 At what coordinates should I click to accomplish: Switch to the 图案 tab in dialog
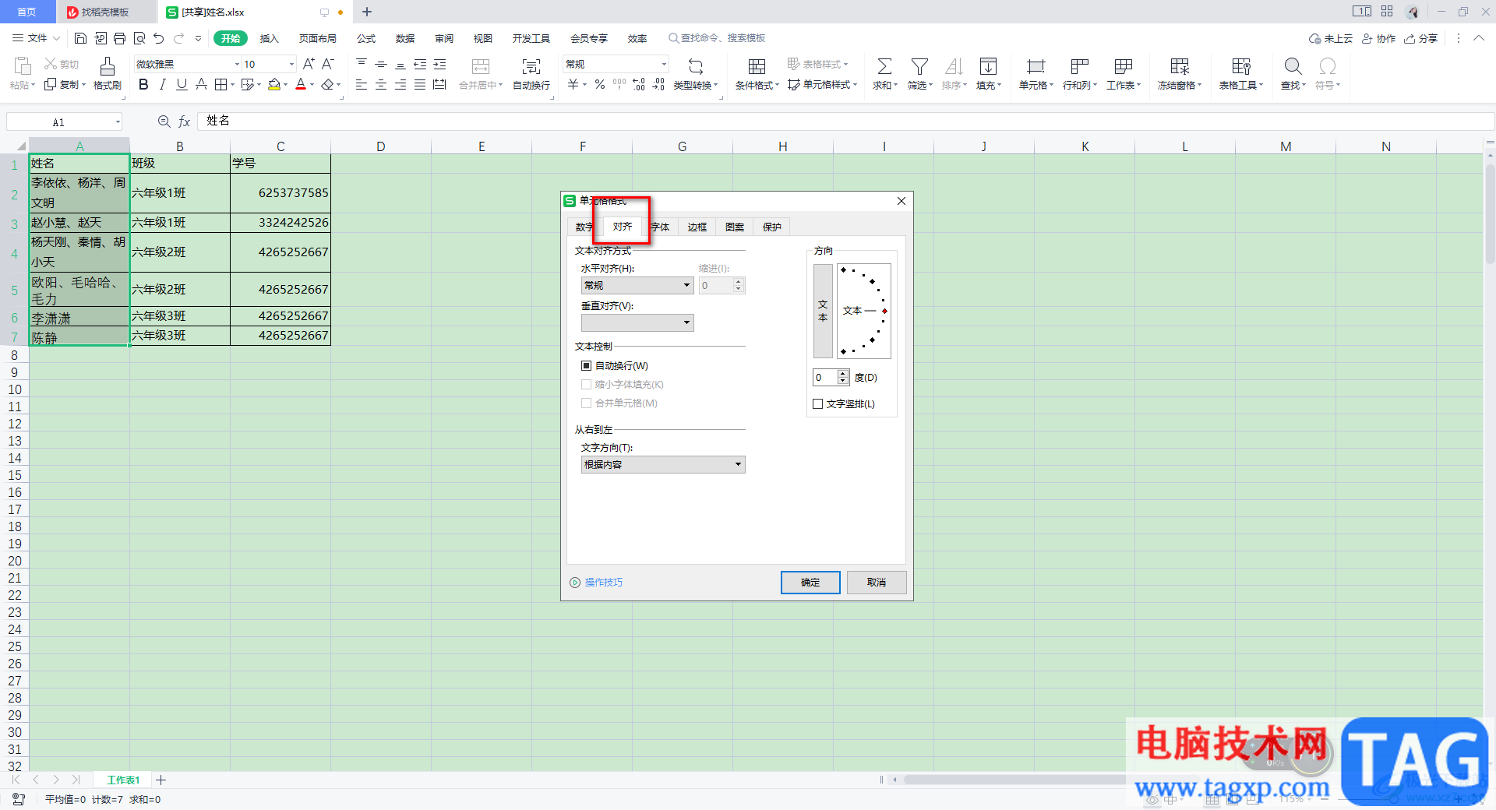[x=735, y=227]
